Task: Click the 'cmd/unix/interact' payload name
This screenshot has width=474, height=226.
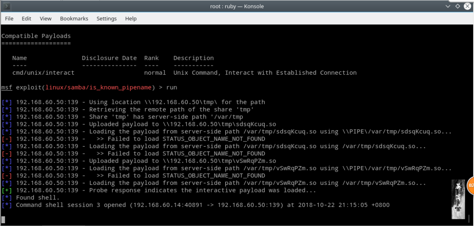Action: 43,73
